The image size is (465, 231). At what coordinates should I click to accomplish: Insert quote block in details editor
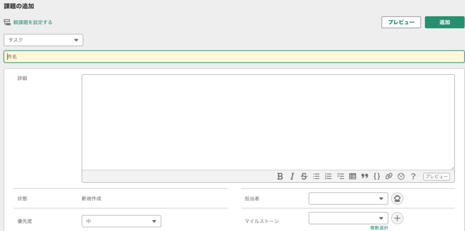click(365, 177)
